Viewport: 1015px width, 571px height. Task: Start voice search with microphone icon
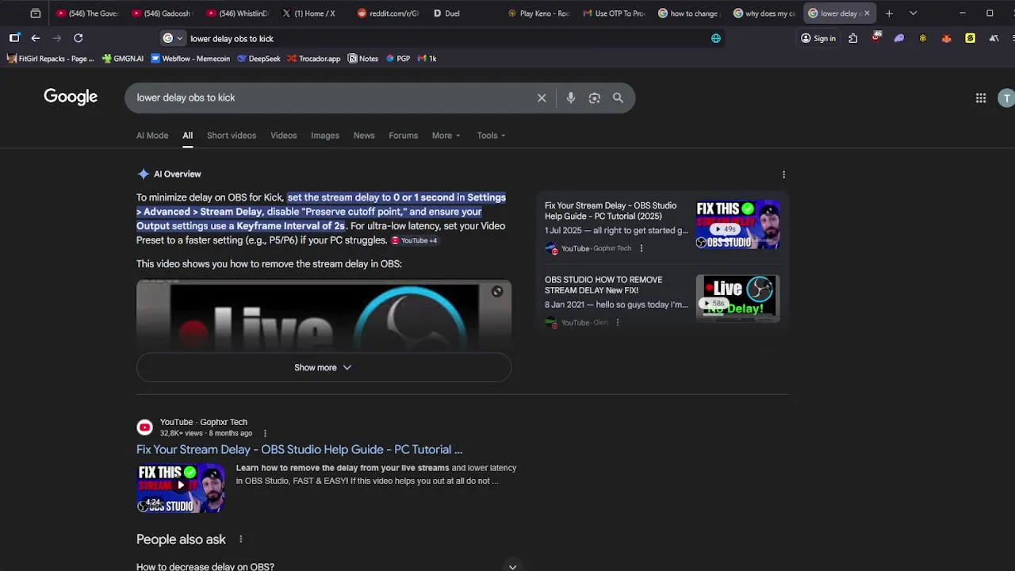(x=570, y=98)
